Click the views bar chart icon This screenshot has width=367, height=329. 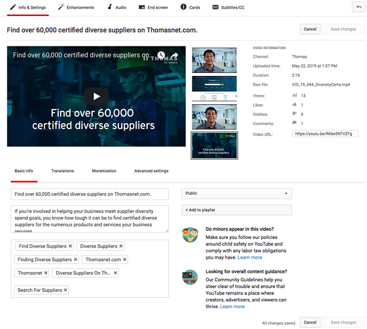(x=295, y=95)
